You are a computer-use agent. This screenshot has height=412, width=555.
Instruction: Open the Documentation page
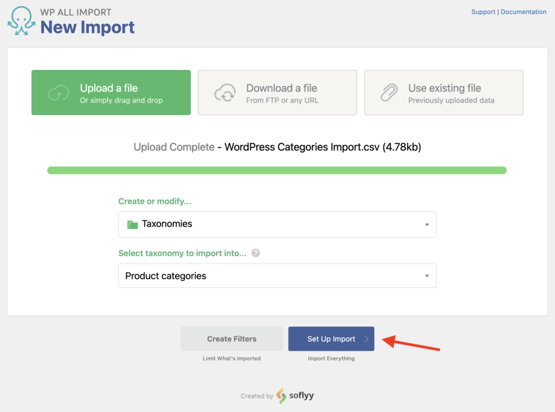[x=523, y=11]
